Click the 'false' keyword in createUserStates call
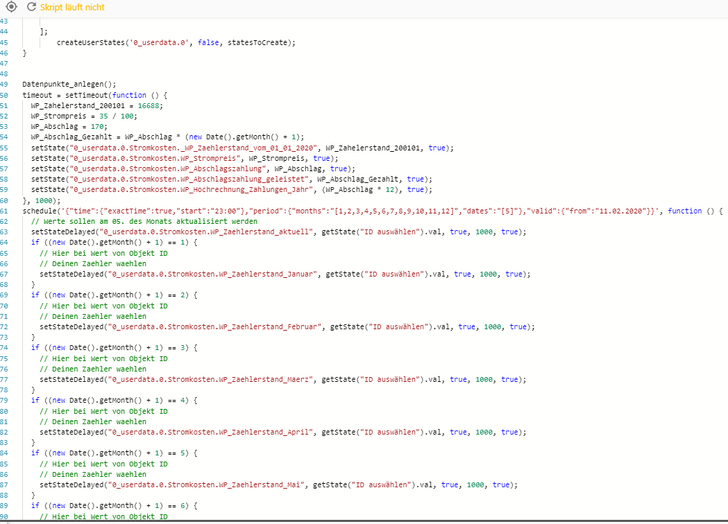The image size is (728, 524). point(208,43)
